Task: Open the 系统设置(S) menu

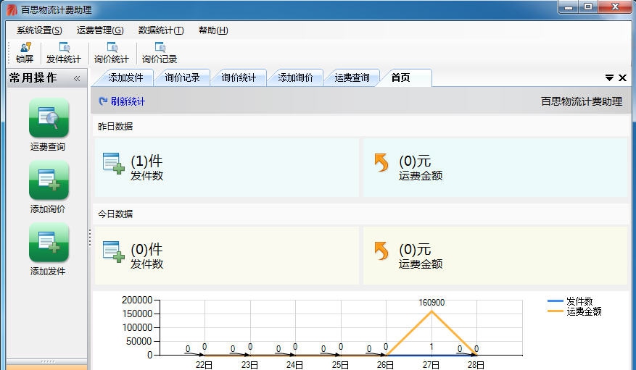Action: 39,30
